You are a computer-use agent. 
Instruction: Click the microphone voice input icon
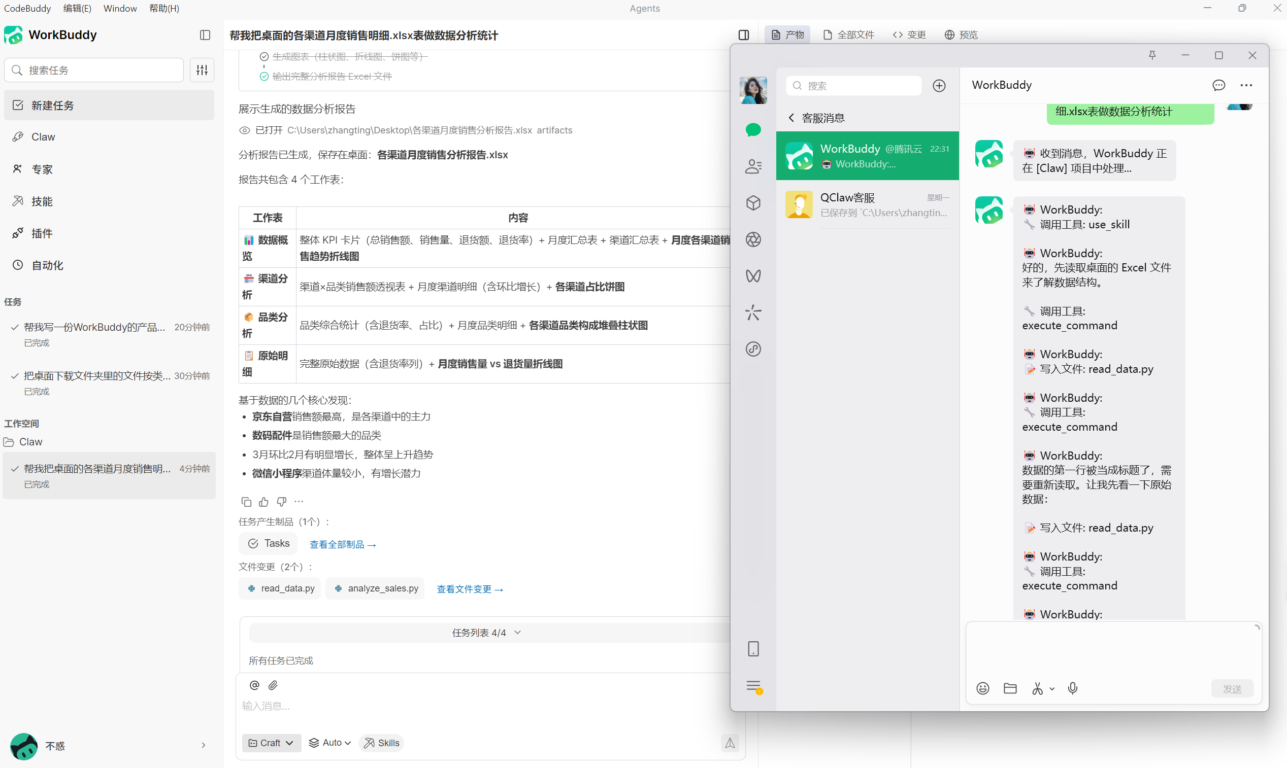[x=1073, y=688]
